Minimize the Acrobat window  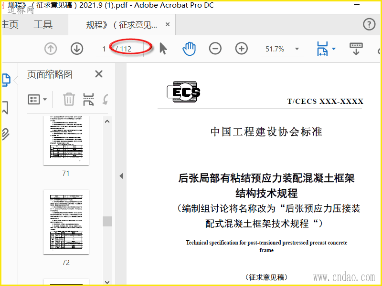356,5
